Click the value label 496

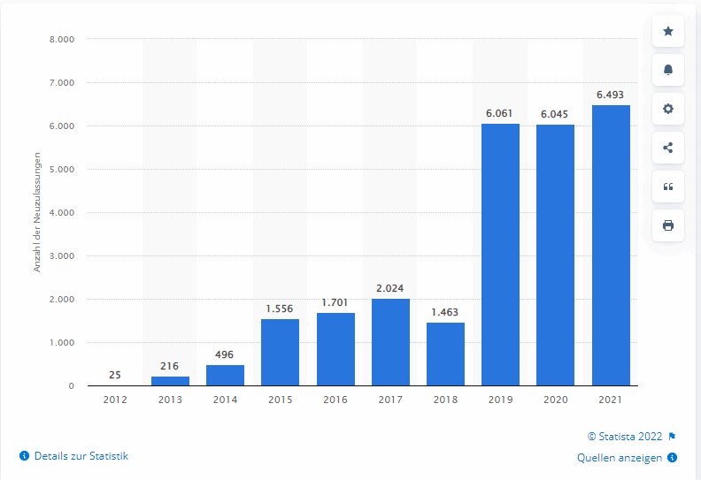point(225,354)
